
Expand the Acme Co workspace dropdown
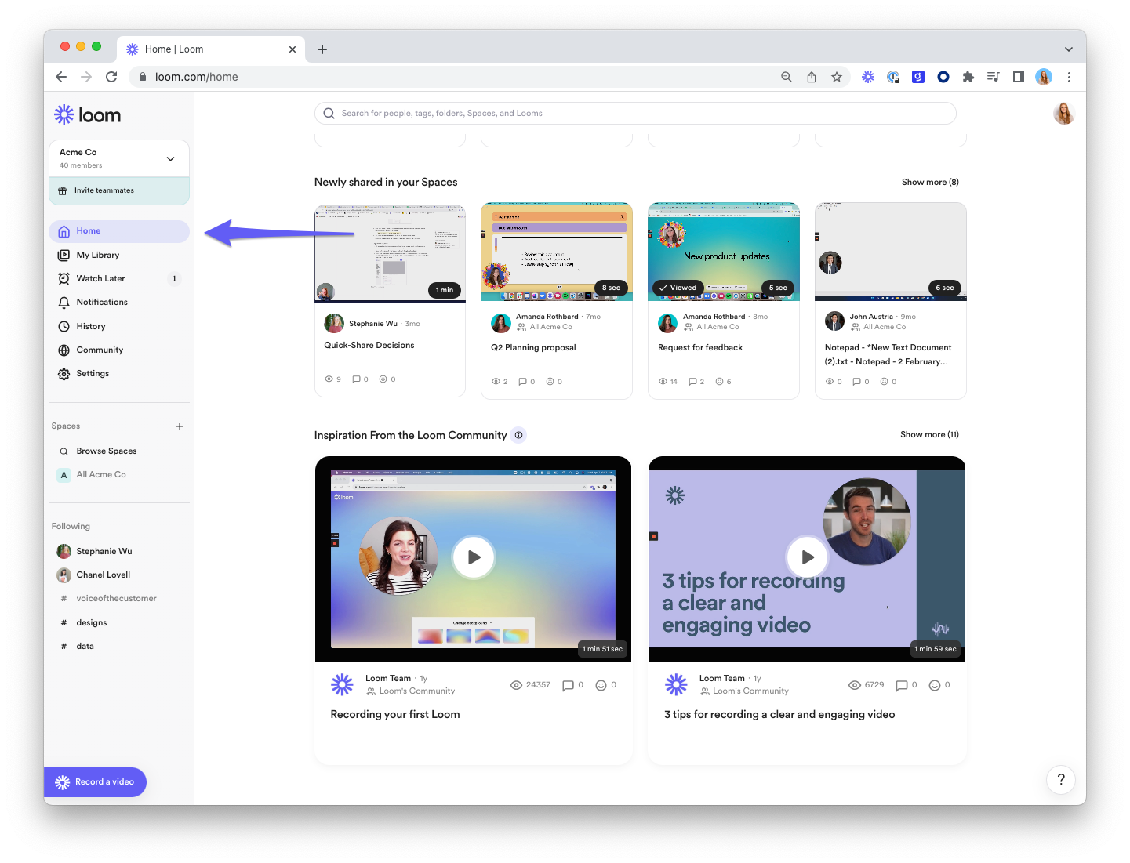[170, 159]
